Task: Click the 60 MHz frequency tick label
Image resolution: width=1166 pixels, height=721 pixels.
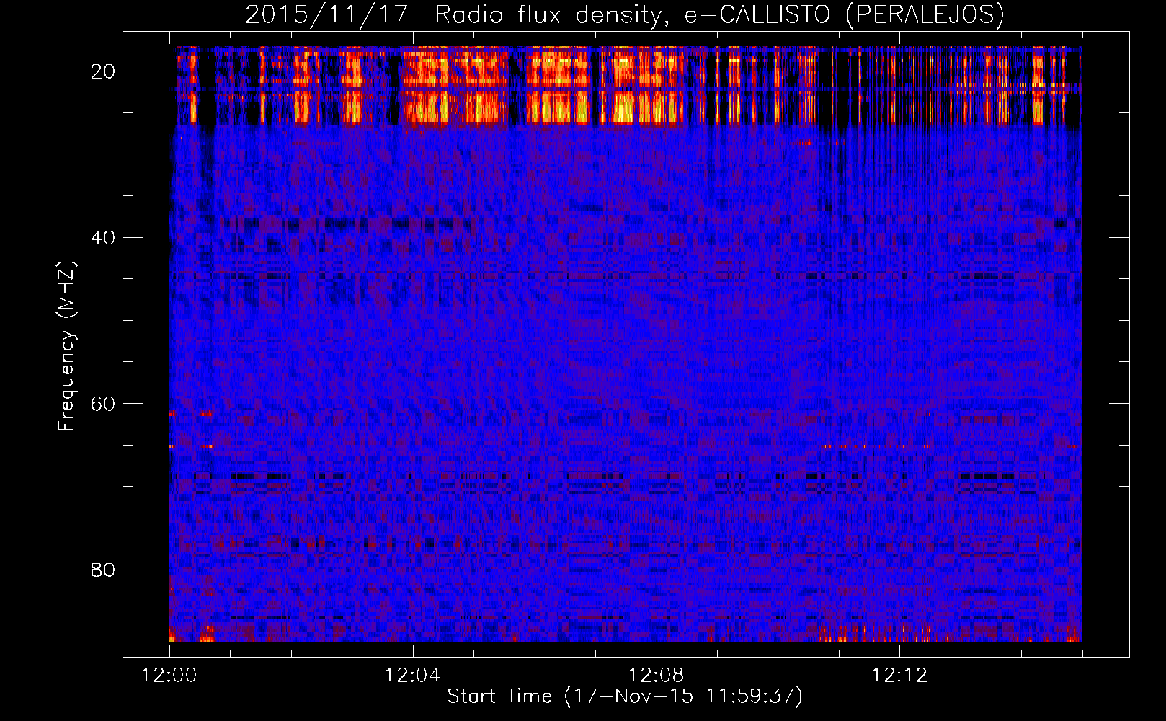Action: 104,404
